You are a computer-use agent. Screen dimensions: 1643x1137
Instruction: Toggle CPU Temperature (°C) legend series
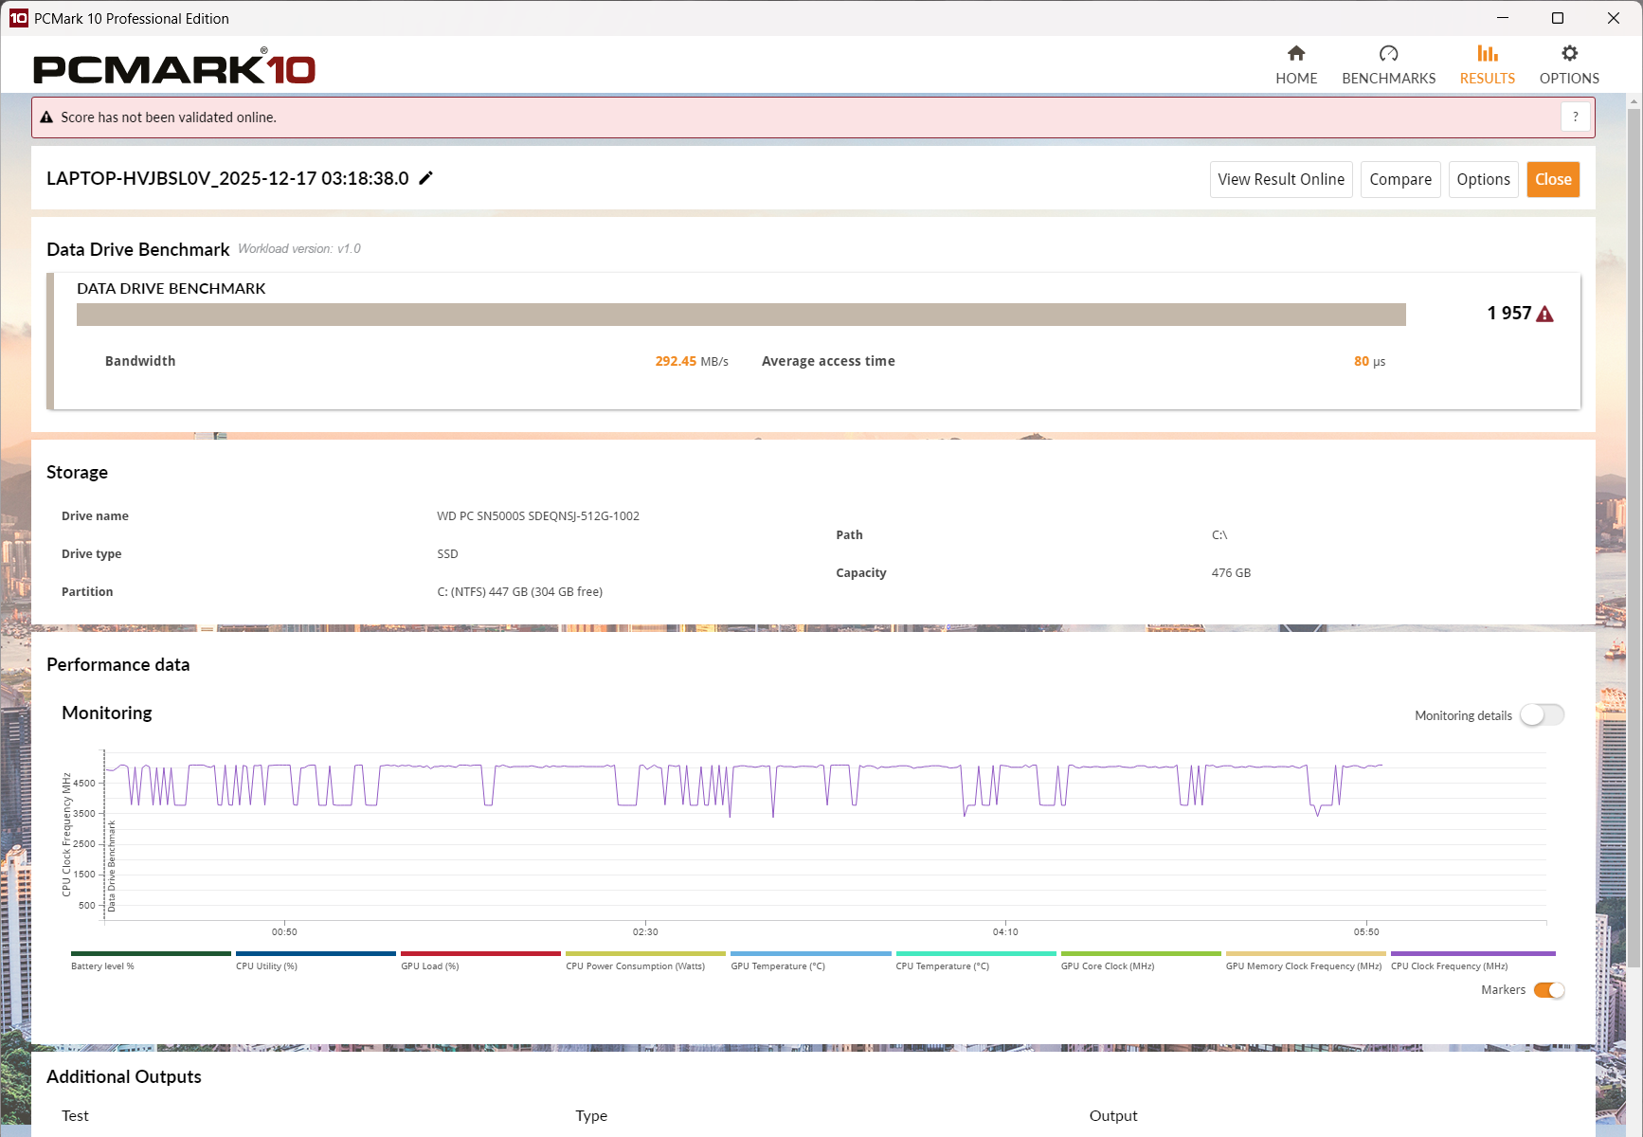point(976,961)
